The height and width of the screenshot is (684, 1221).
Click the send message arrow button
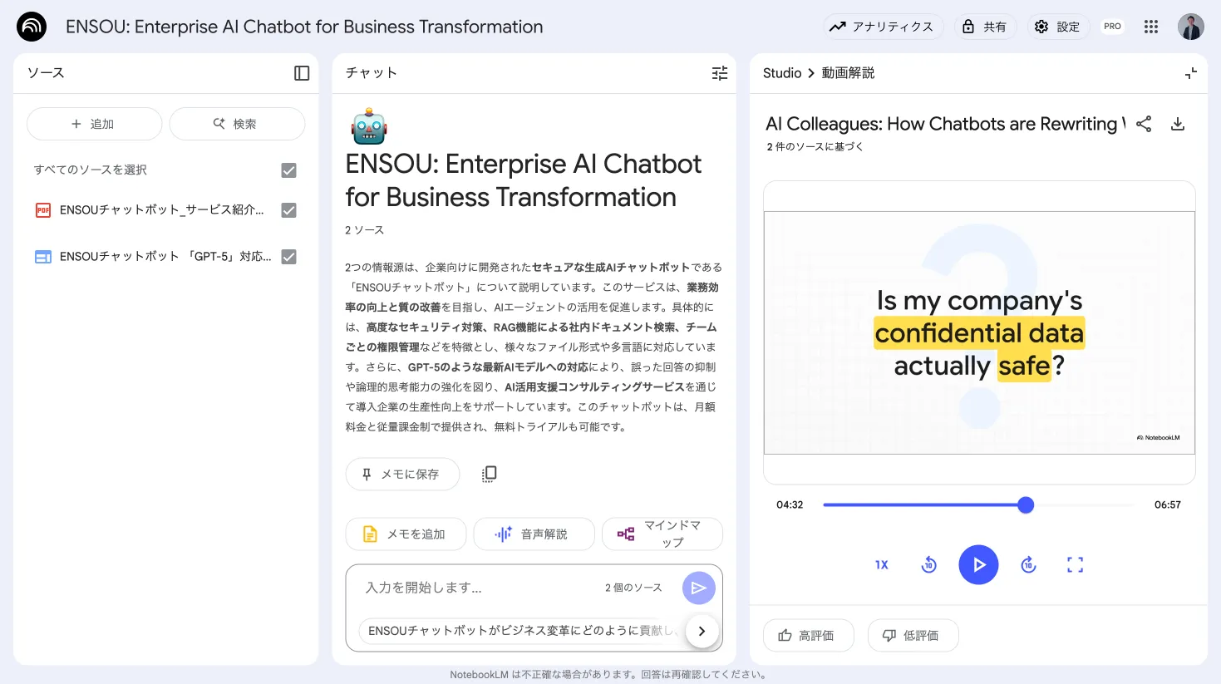pyautogui.click(x=699, y=588)
